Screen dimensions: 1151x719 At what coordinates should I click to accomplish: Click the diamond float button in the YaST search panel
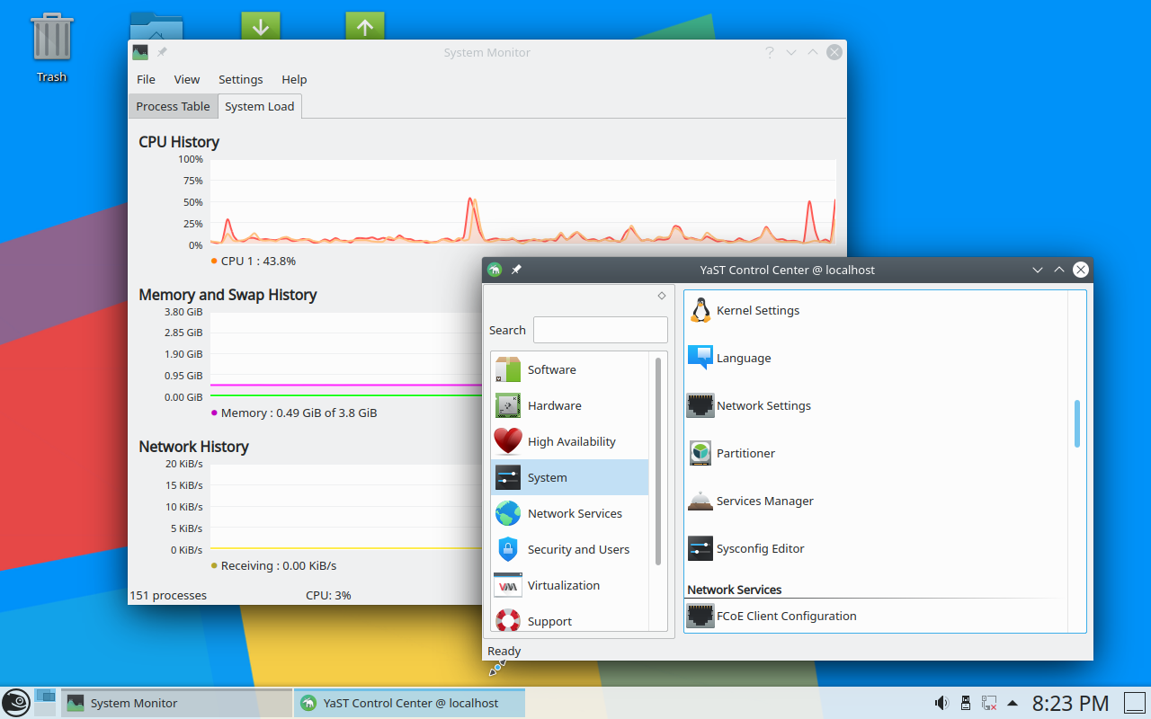pos(662,296)
